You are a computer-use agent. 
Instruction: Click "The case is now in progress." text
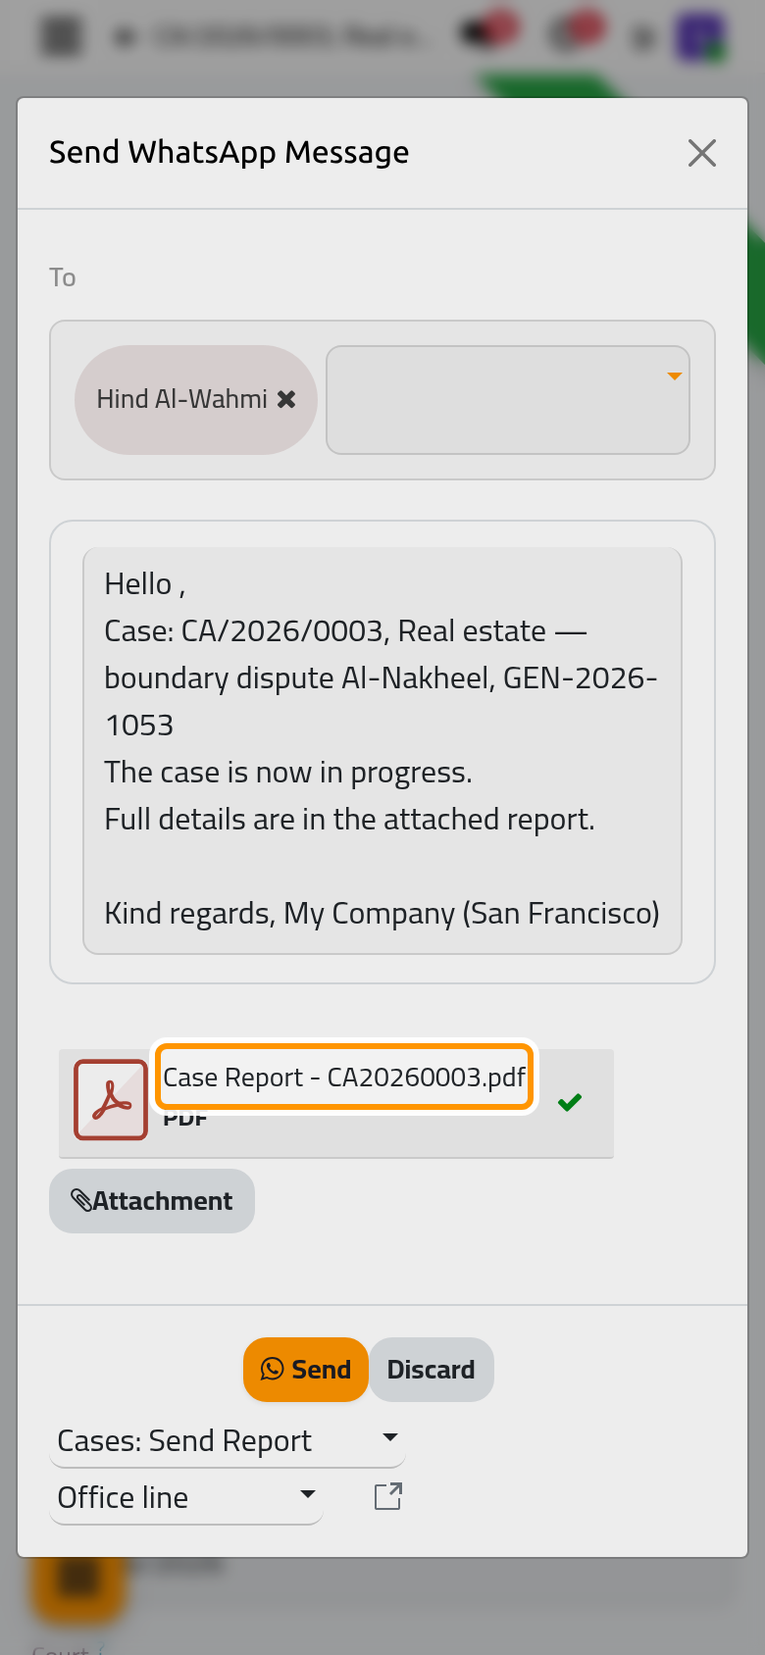(x=288, y=773)
